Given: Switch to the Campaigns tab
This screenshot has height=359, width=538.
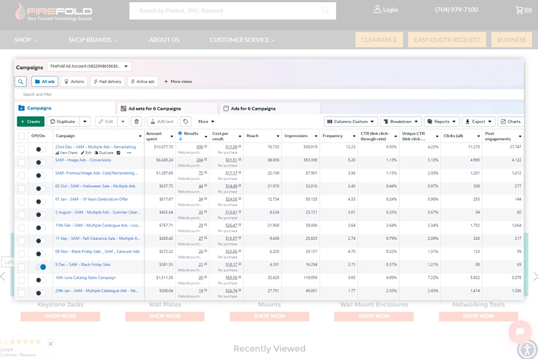Looking at the screenshot, I should click(x=64, y=108).
